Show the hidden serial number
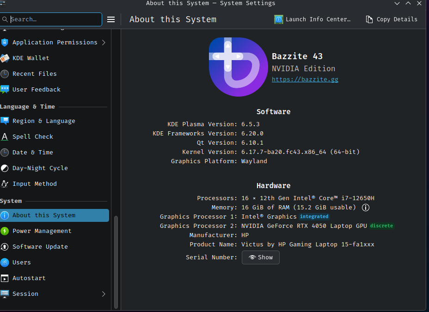Viewport: 429px width, 312px height. (x=261, y=257)
